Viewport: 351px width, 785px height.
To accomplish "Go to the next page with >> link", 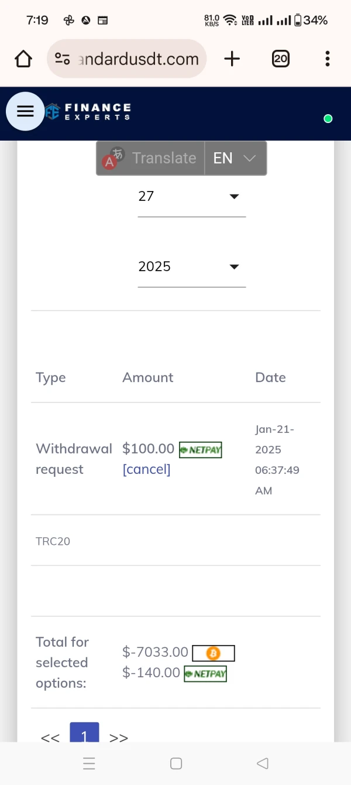I will click(x=119, y=738).
